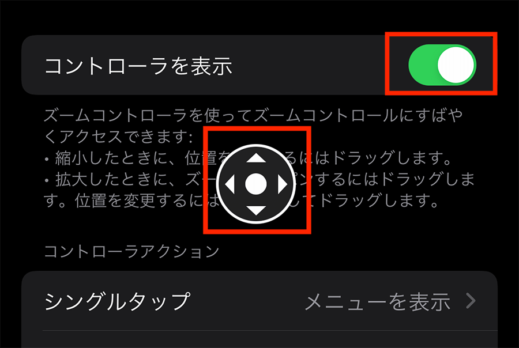
Task: Click the コントローラを表示 label text
Action: pos(138,66)
